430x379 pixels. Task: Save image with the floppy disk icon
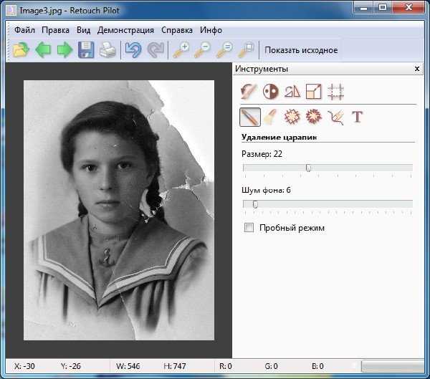point(86,49)
